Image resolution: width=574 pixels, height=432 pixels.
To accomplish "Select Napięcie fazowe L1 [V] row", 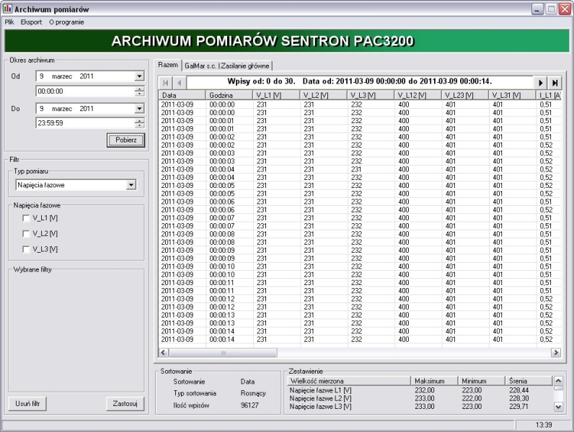I will click(x=420, y=390).
